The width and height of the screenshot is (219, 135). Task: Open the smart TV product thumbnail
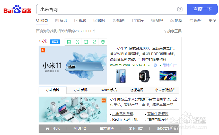pyautogui.click(x=168, y=76)
